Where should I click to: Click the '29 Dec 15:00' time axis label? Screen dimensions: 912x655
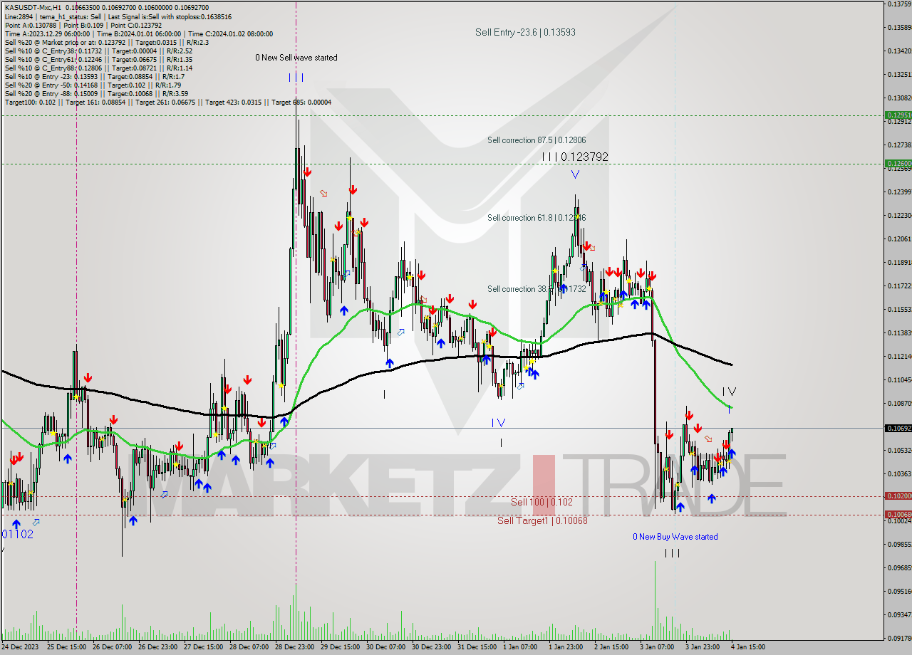(x=341, y=647)
